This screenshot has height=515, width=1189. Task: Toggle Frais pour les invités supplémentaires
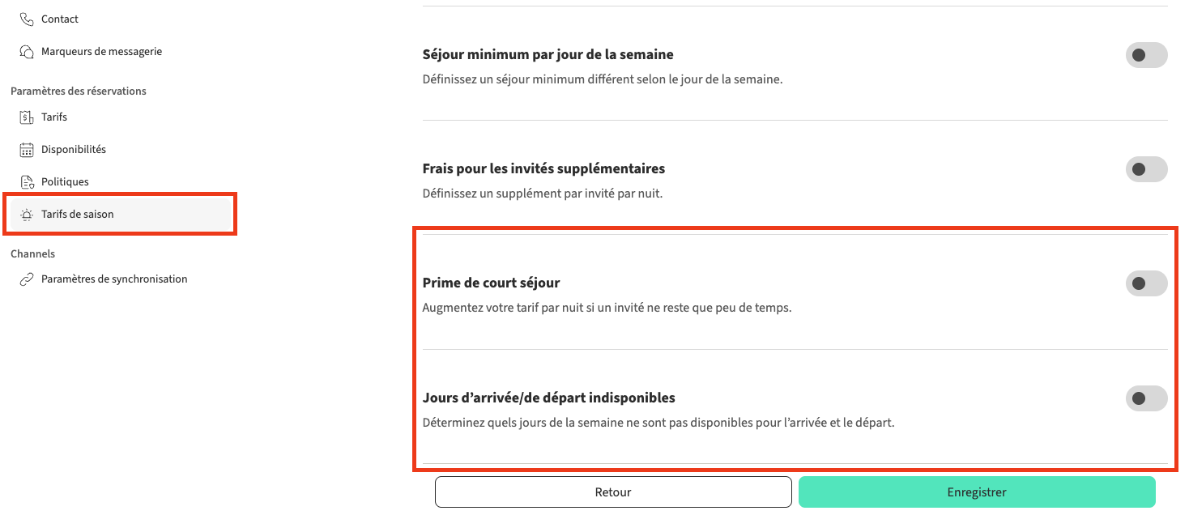pyautogui.click(x=1146, y=169)
